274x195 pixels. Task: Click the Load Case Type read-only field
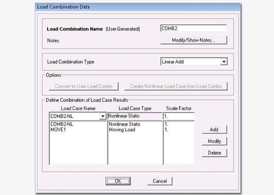(135, 116)
